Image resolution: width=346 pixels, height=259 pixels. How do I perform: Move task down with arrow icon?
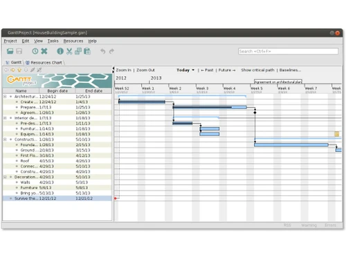26,70
